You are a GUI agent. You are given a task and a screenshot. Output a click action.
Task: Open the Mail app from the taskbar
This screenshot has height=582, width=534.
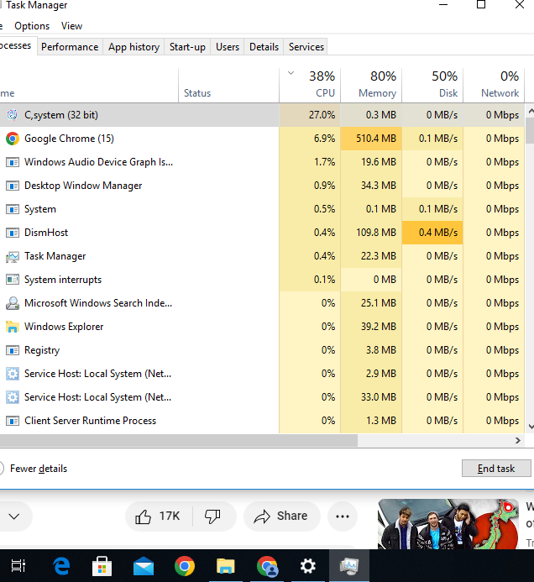[x=144, y=566]
